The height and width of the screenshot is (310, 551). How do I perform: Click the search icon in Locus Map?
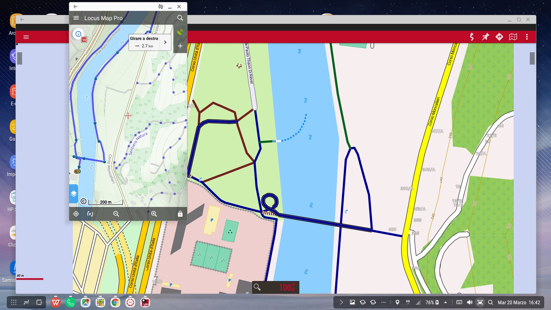pos(180,18)
